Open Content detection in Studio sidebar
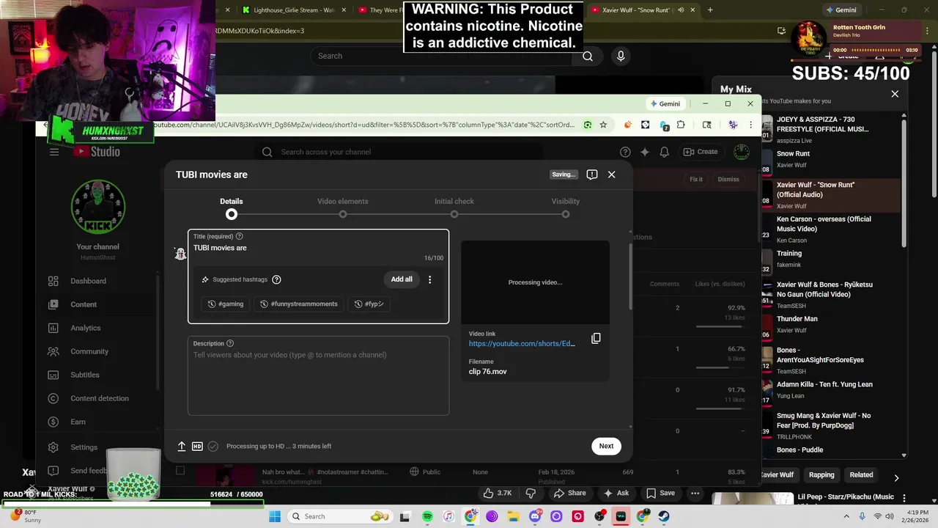This screenshot has height=528, width=938. 99,398
